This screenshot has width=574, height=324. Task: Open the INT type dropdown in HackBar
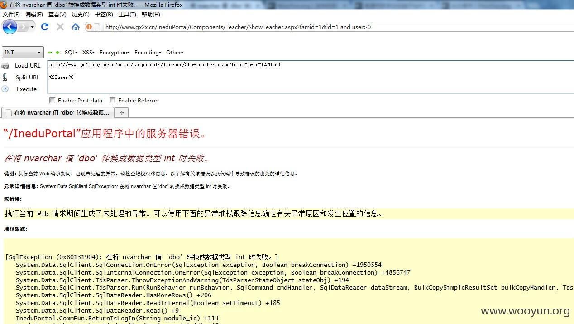click(23, 52)
